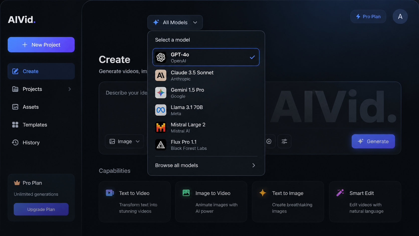Click the Llama 3.1 70B Meta logo
Screen dimensions: 419x236
161,110
